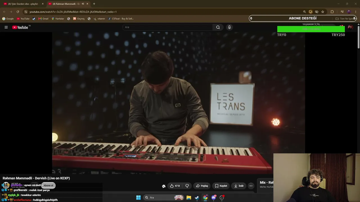Start voice search with the microphone icon
Screen dimensions: 360x202
point(229,27)
